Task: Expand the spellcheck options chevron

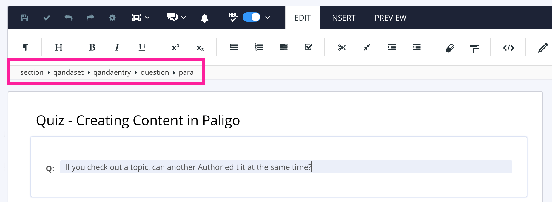Action: [268, 18]
